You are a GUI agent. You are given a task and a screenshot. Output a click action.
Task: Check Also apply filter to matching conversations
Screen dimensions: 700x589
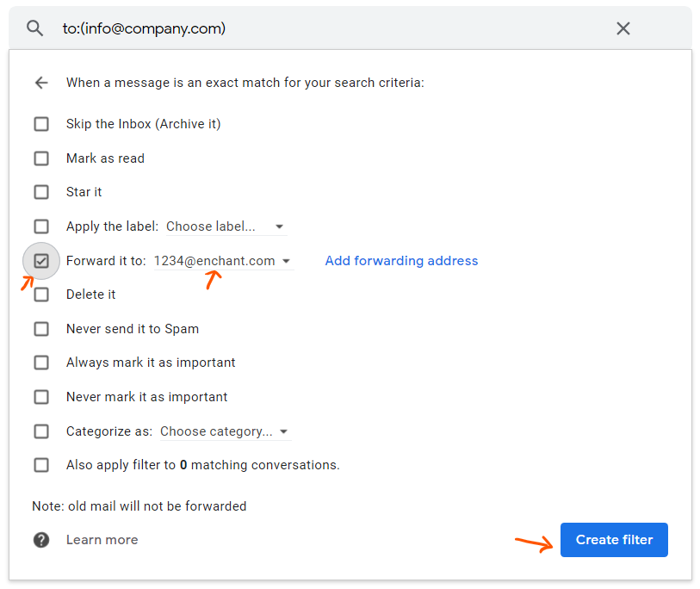[41, 465]
